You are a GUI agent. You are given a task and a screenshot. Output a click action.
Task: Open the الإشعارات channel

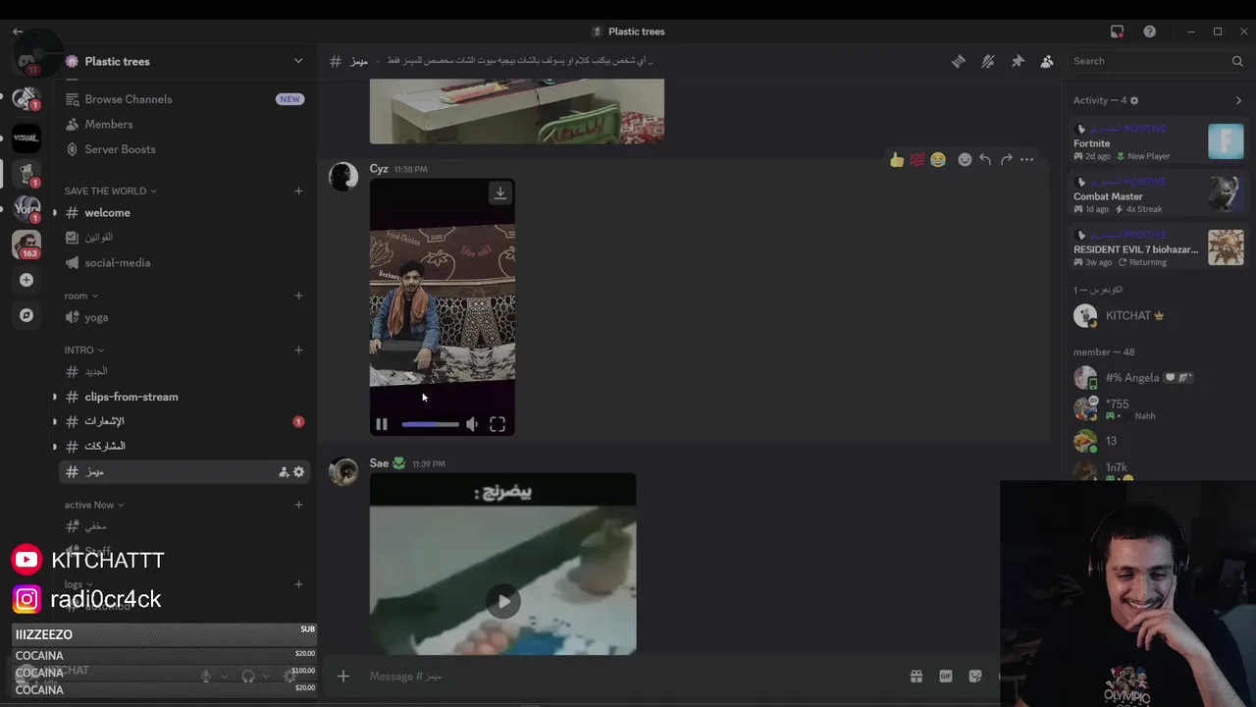pyautogui.click(x=183, y=421)
